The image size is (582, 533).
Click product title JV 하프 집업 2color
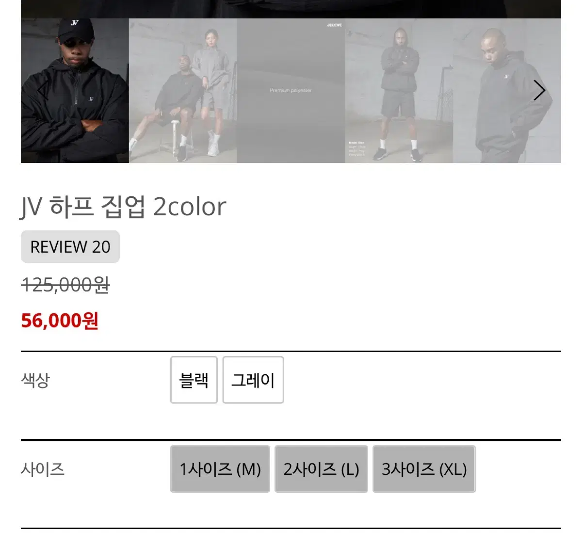pyautogui.click(x=123, y=207)
